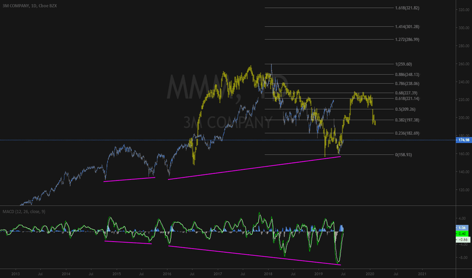
Task: Click the 140.00 price axis label
Action: pos(464,172)
